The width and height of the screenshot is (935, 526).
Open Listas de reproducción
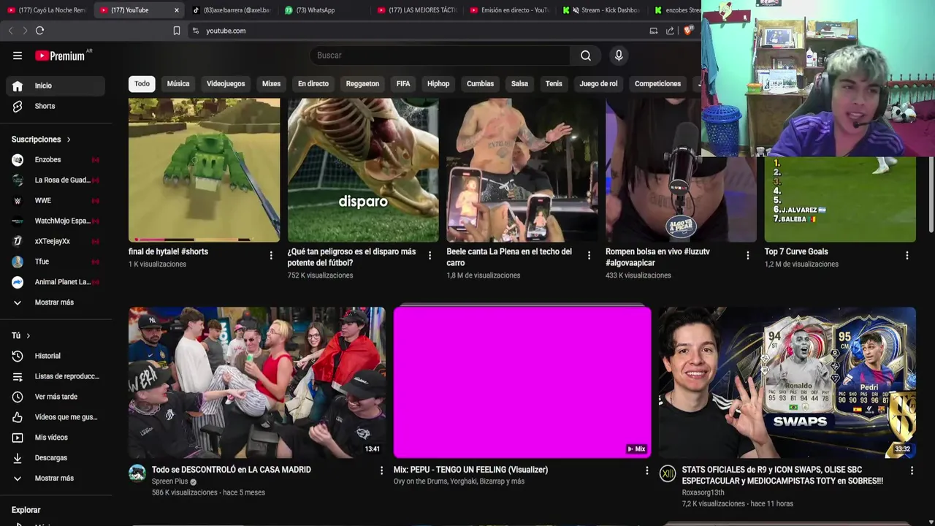(x=56, y=376)
